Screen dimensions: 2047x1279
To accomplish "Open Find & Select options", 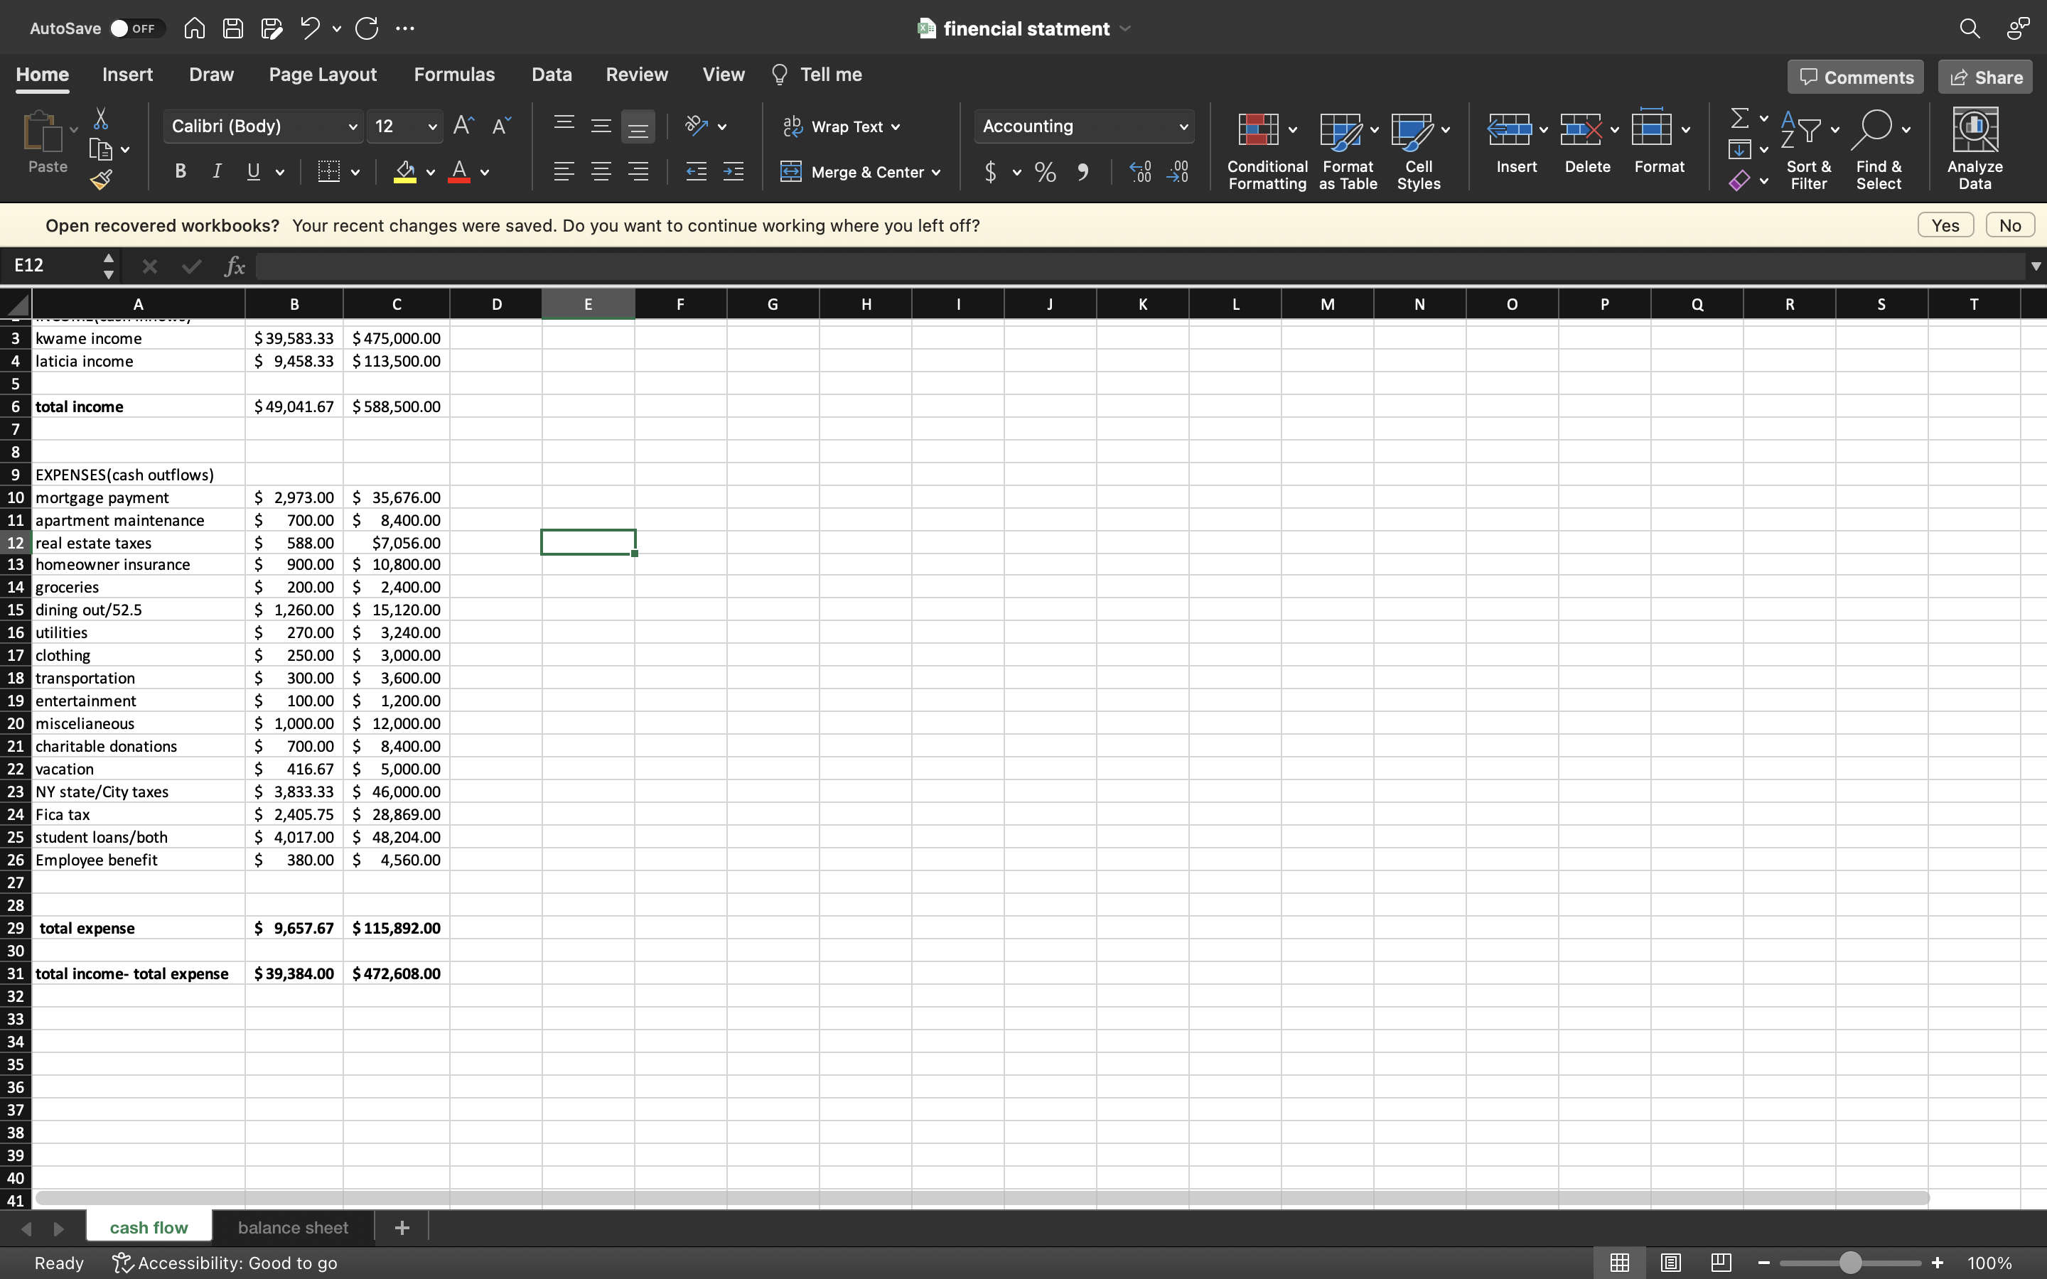I will click(x=1879, y=149).
